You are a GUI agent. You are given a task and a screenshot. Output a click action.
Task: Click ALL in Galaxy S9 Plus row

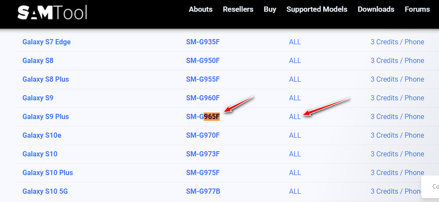(x=295, y=117)
